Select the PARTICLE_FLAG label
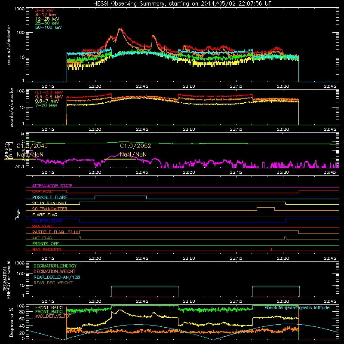 48,232
